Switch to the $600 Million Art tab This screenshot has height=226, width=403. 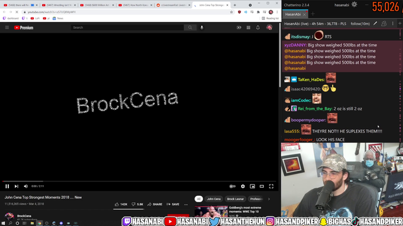click(x=97, y=5)
